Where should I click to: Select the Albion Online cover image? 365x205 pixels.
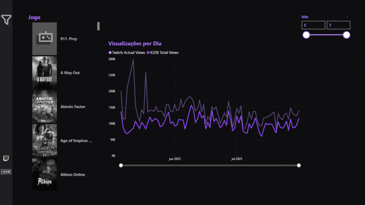pos(45,175)
